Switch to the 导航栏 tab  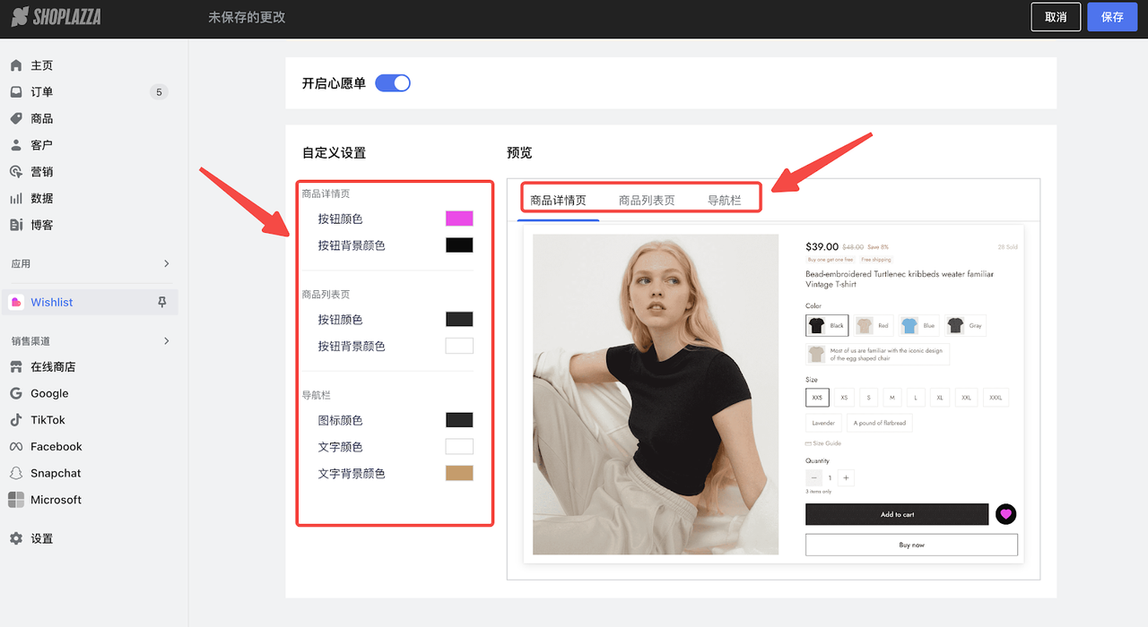726,201
